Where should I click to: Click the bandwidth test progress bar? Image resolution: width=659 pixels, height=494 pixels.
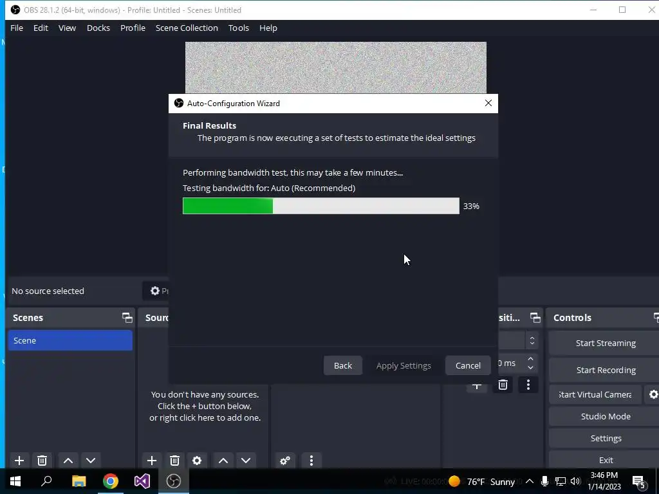321,206
